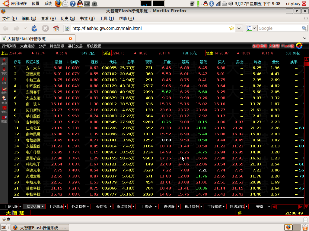Click the table scroll-up red arrow
The width and height of the screenshot is (309, 231).
pos(307,60)
